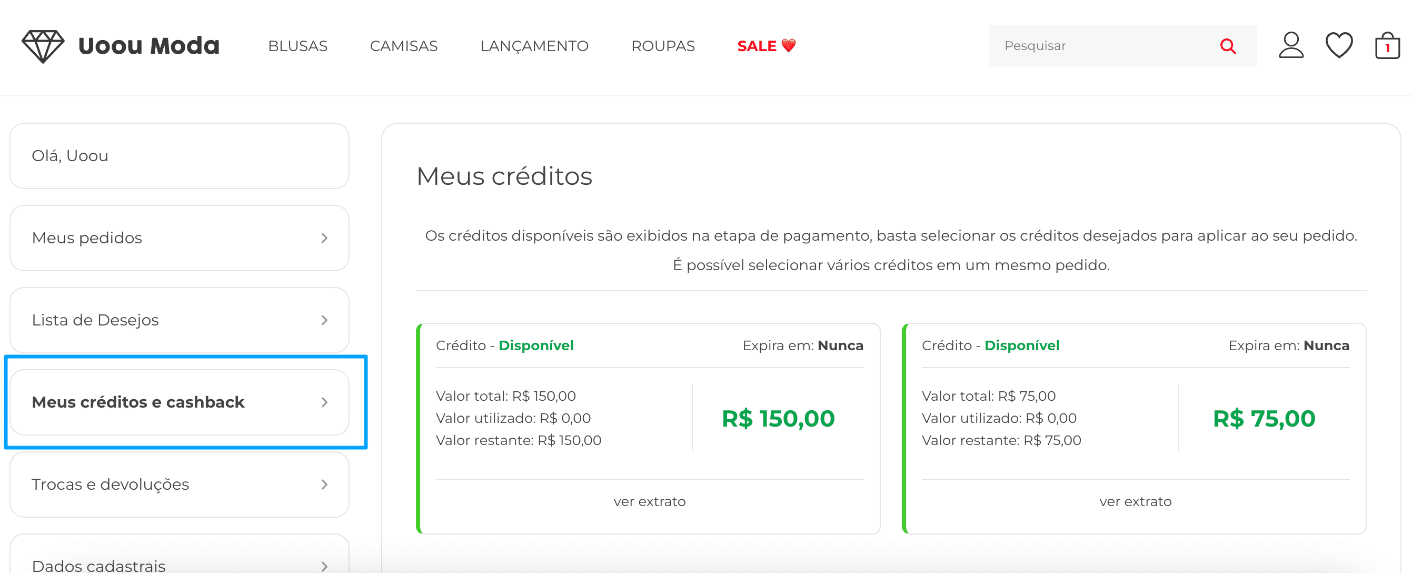
Task: Select the CAMISAS navigation item
Action: pos(404,46)
